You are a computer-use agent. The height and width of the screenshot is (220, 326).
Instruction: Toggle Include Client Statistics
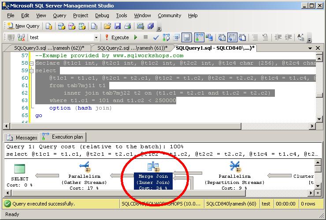tap(209, 37)
